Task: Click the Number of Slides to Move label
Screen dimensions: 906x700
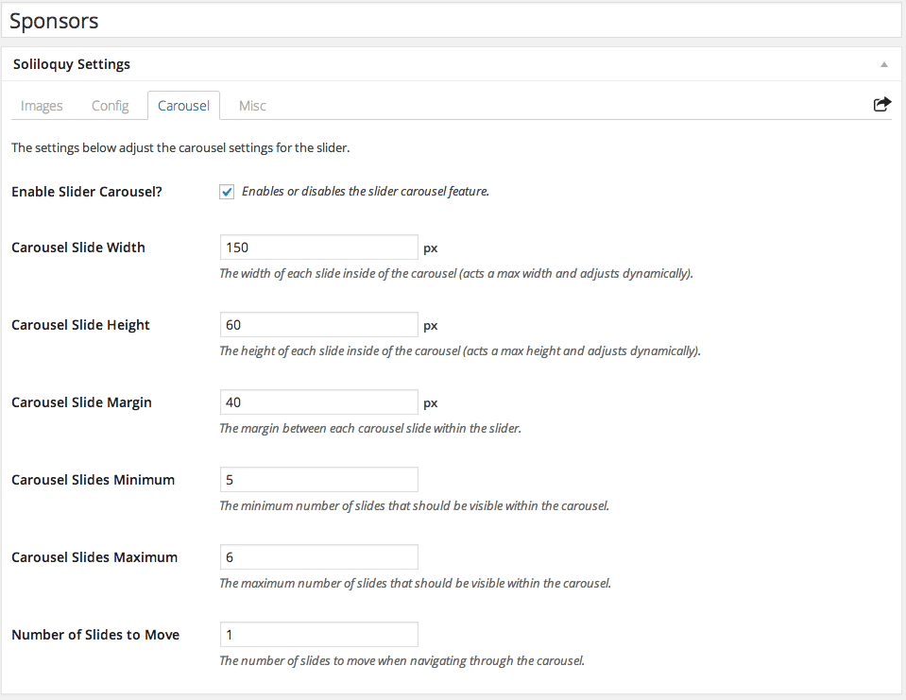Action: tap(95, 635)
